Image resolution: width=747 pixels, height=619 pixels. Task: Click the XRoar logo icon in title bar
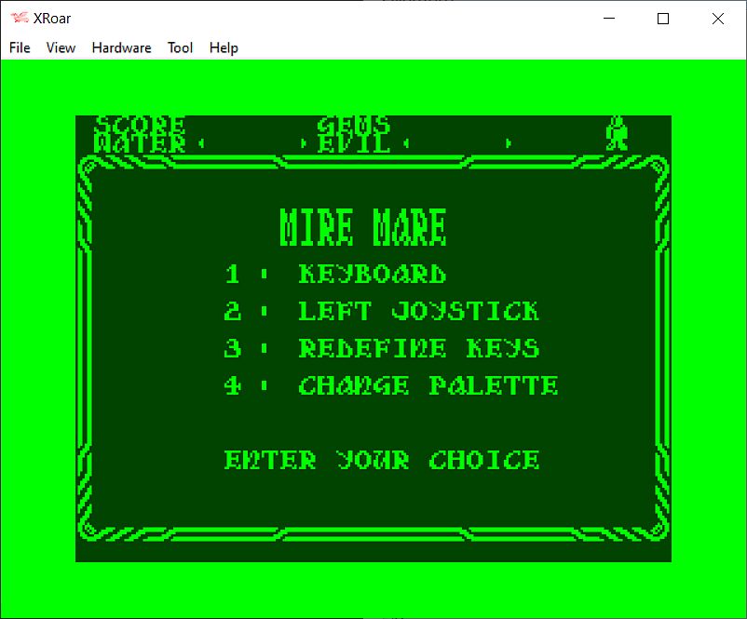click(x=19, y=19)
